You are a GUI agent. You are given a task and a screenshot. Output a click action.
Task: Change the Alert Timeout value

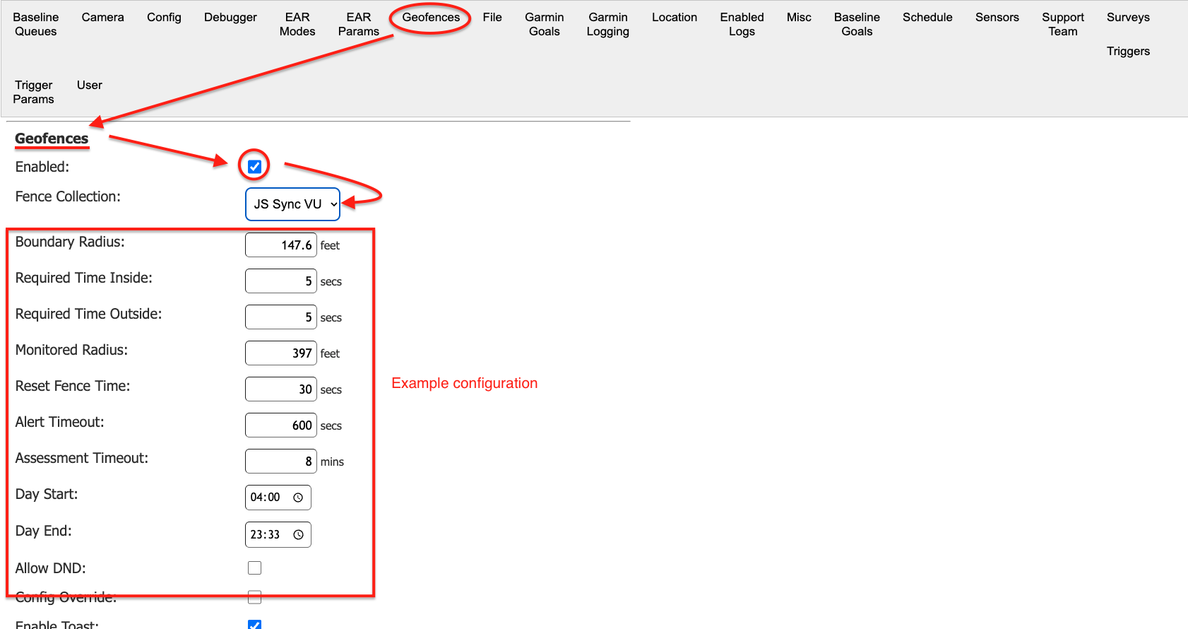281,425
